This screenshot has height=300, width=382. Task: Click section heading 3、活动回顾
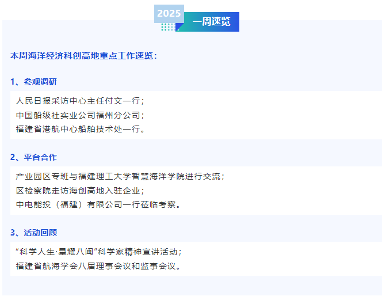(33, 233)
